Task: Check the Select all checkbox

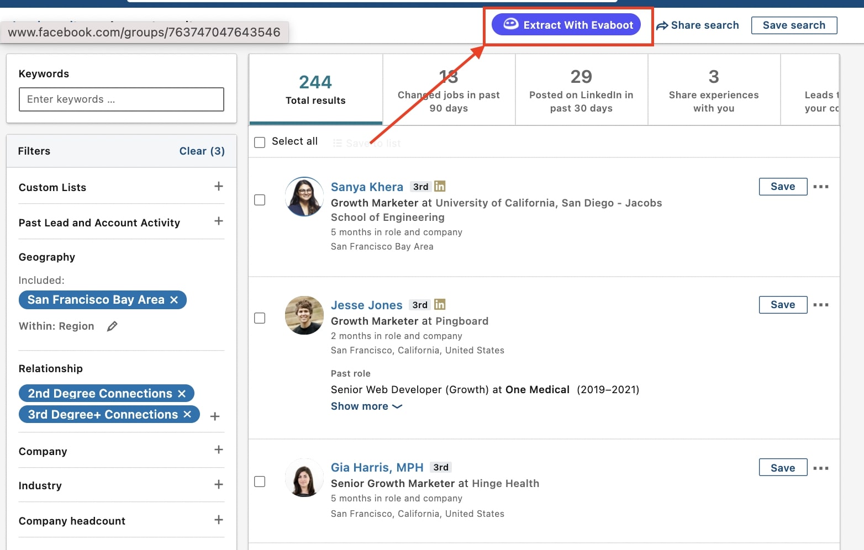Action: coord(260,142)
